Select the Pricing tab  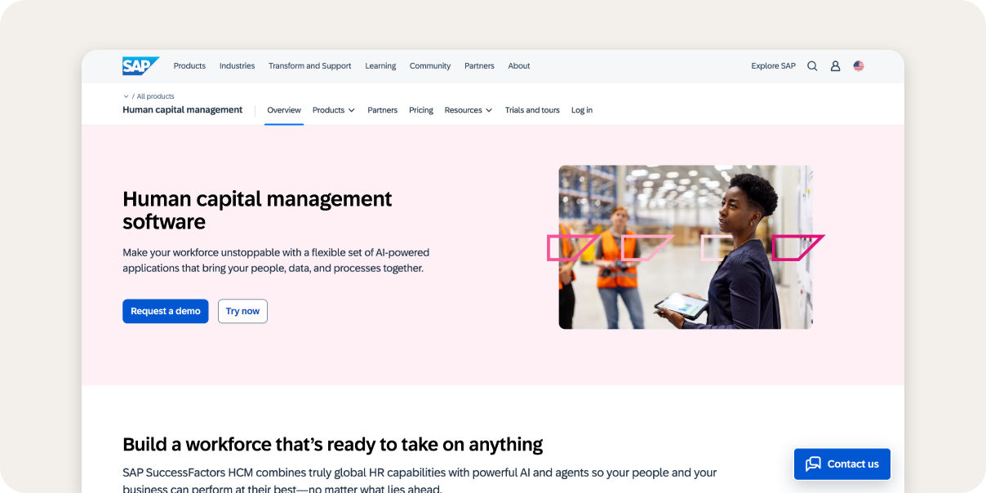420,109
